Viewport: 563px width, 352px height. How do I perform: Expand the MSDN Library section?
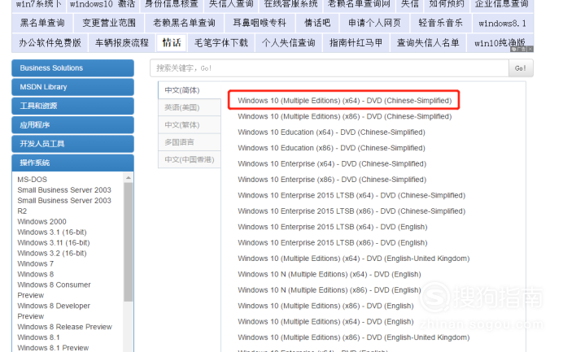click(73, 87)
